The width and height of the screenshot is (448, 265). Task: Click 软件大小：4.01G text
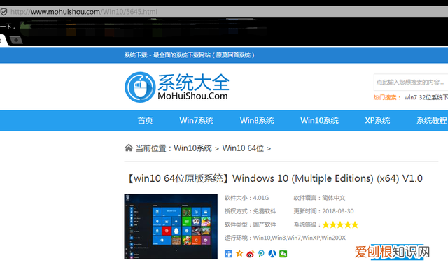pyautogui.click(x=247, y=198)
